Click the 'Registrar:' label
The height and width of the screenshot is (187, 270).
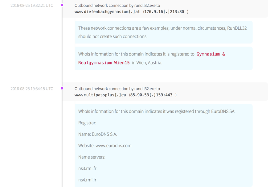(87, 123)
